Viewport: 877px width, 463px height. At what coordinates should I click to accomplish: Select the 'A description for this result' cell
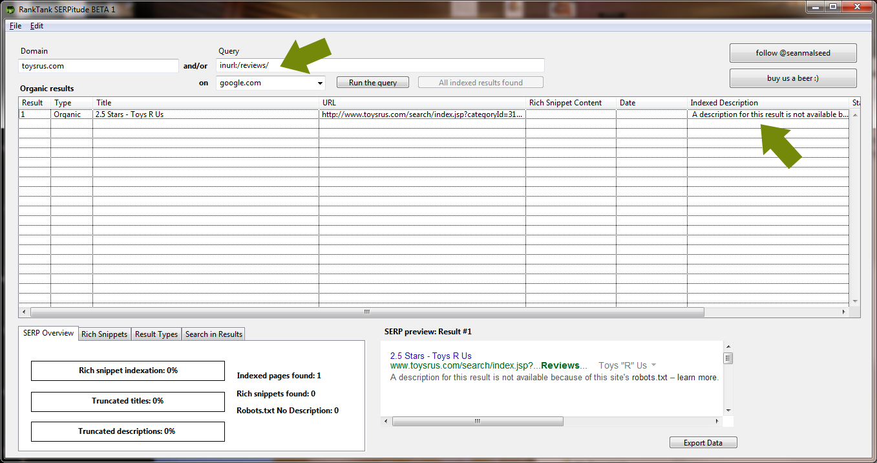[768, 114]
